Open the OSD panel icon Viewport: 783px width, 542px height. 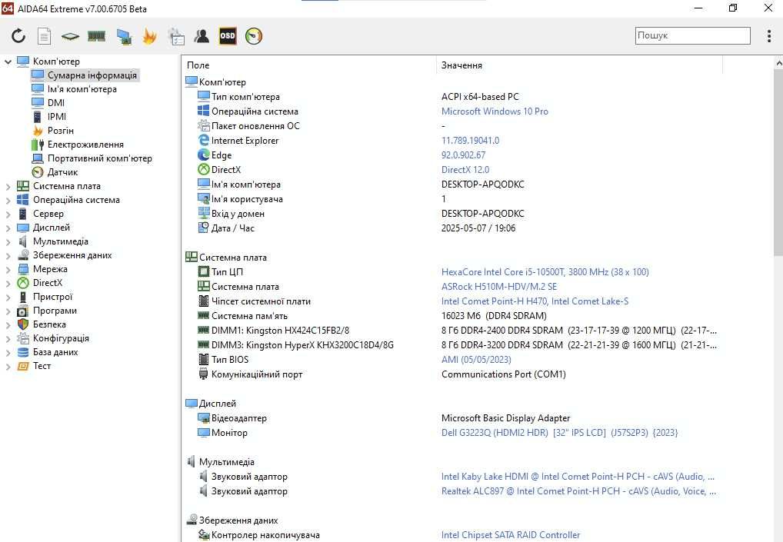(228, 36)
